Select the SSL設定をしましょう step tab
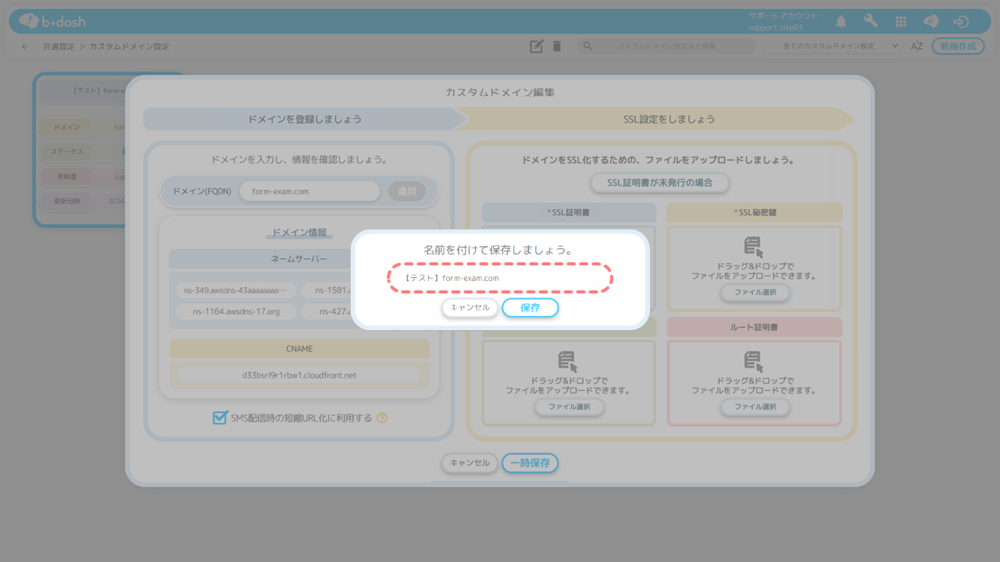The width and height of the screenshot is (1000, 562). pyautogui.click(x=658, y=119)
